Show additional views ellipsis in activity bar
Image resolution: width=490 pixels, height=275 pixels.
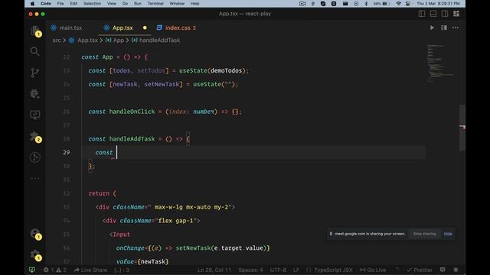point(35,178)
